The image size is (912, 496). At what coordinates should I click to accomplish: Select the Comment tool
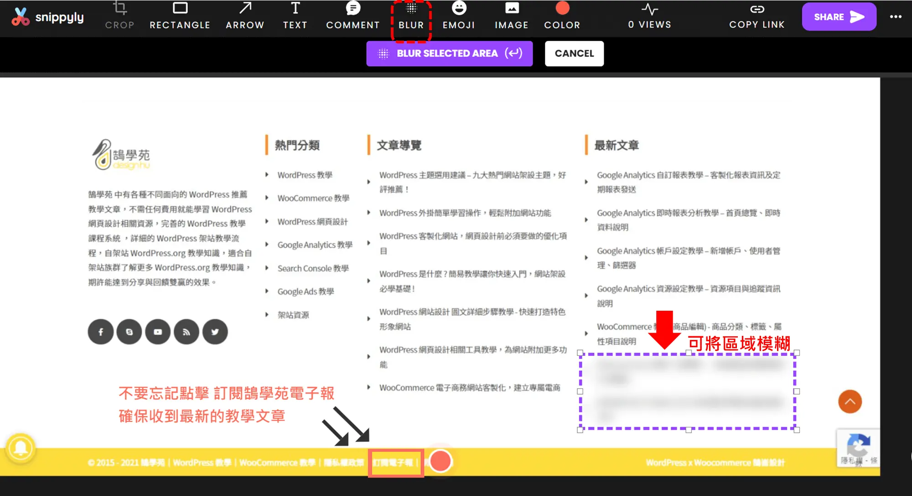point(353,16)
